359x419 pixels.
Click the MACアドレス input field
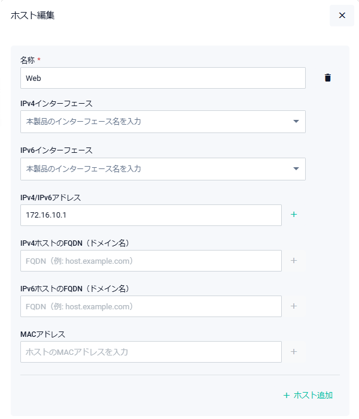coord(151,352)
